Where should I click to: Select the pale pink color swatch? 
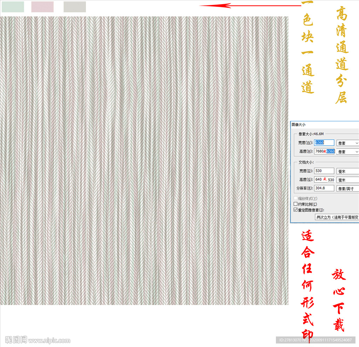click(42, 7)
